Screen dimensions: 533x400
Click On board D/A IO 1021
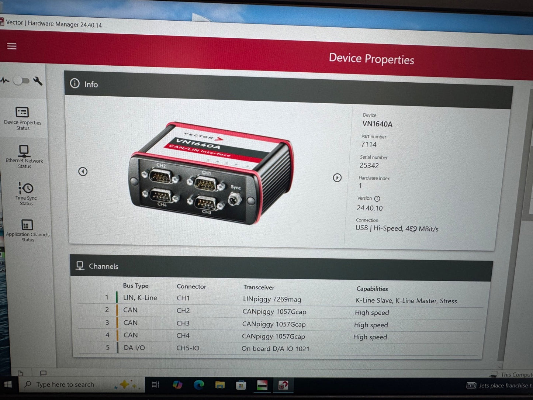click(275, 349)
